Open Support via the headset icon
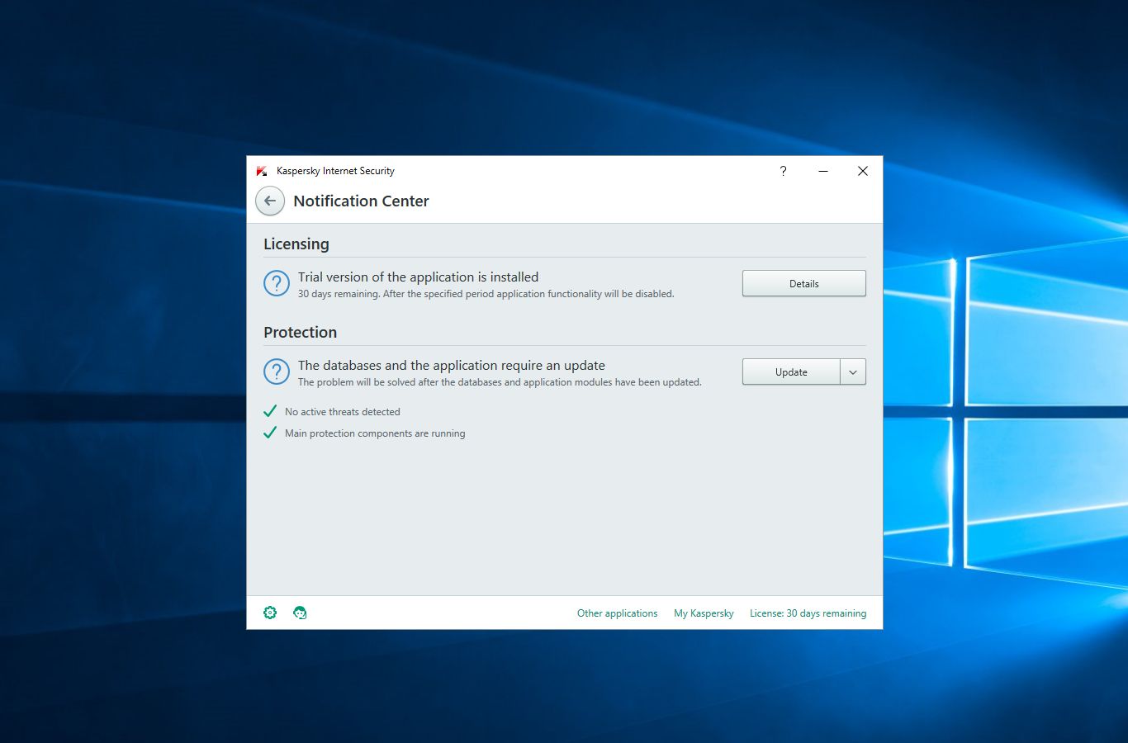 [x=300, y=613]
